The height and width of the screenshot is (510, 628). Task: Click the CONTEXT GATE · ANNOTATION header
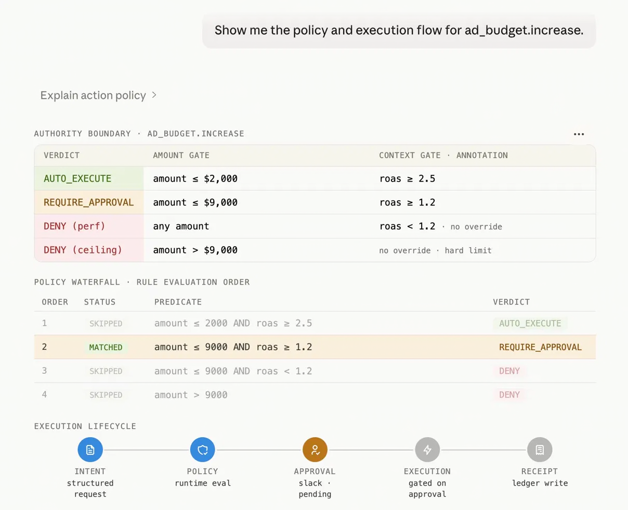click(x=443, y=155)
